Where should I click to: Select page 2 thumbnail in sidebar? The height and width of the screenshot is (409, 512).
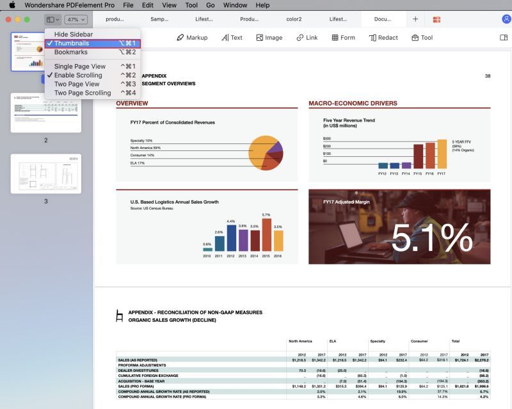click(46, 113)
